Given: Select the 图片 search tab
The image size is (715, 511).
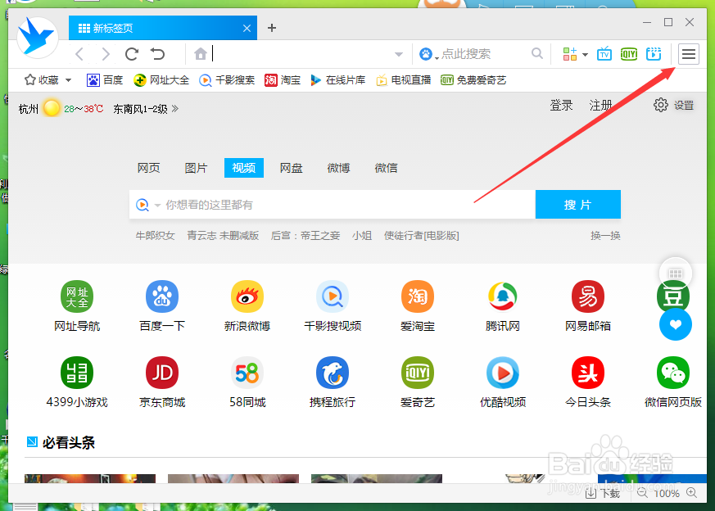Looking at the screenshot, I should point(196,168).
